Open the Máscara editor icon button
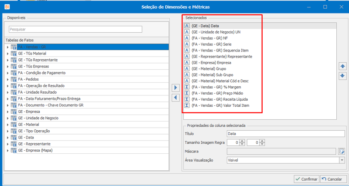 tap(342, 151)
